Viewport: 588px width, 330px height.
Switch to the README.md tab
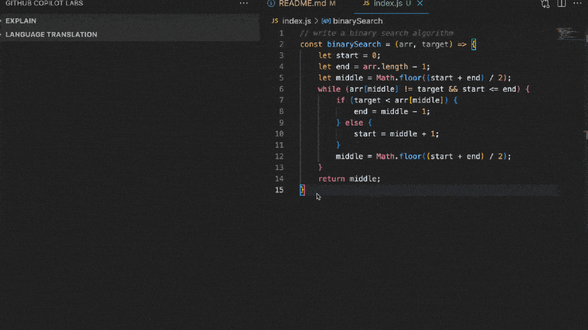coord(302,3)
